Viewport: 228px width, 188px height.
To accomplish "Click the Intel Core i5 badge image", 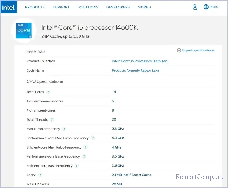I will pyautogui.click(x=24, y=30).
